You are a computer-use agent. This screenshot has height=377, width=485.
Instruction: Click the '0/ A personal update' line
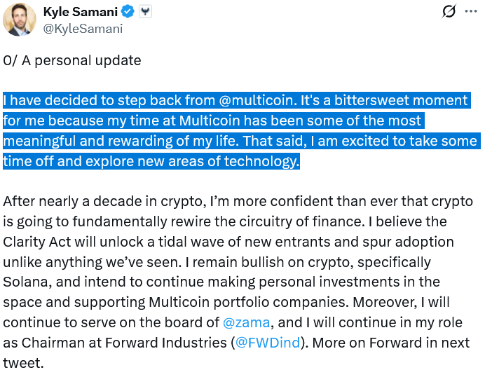pyautogui.click(x=72, y=60)
